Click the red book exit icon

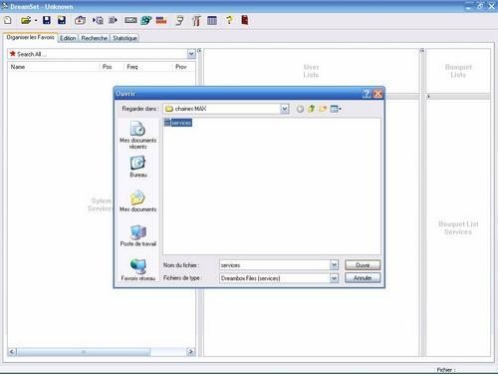(x=245, y=20)
